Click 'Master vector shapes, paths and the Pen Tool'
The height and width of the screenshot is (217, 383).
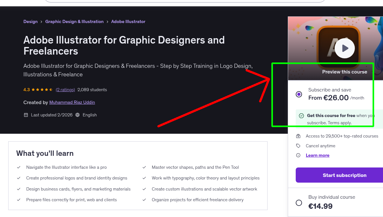click(x=195, y=167)
